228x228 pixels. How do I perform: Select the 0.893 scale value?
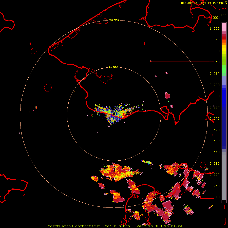(215, 51)
